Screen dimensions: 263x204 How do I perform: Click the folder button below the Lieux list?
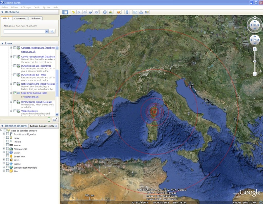[55, 119]
